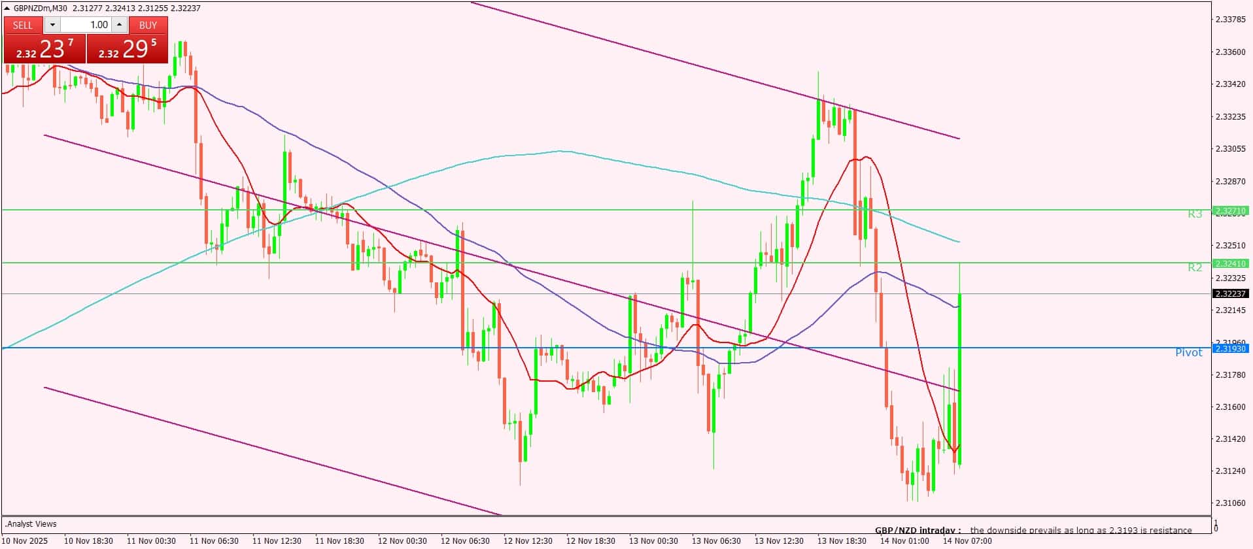
Task: Click the blue 2.31930 pivot price tag
Action: coord(1230,348)
